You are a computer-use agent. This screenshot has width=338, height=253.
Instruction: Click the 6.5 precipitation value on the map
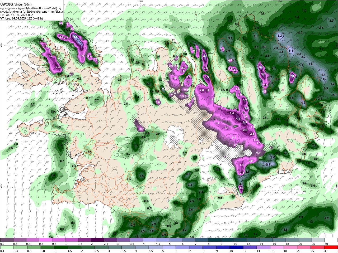(x=75, y=37)
